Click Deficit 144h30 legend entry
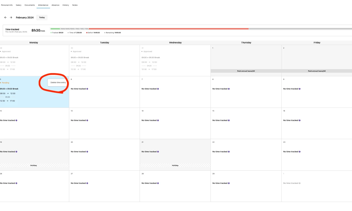 (x=93, y=33)
